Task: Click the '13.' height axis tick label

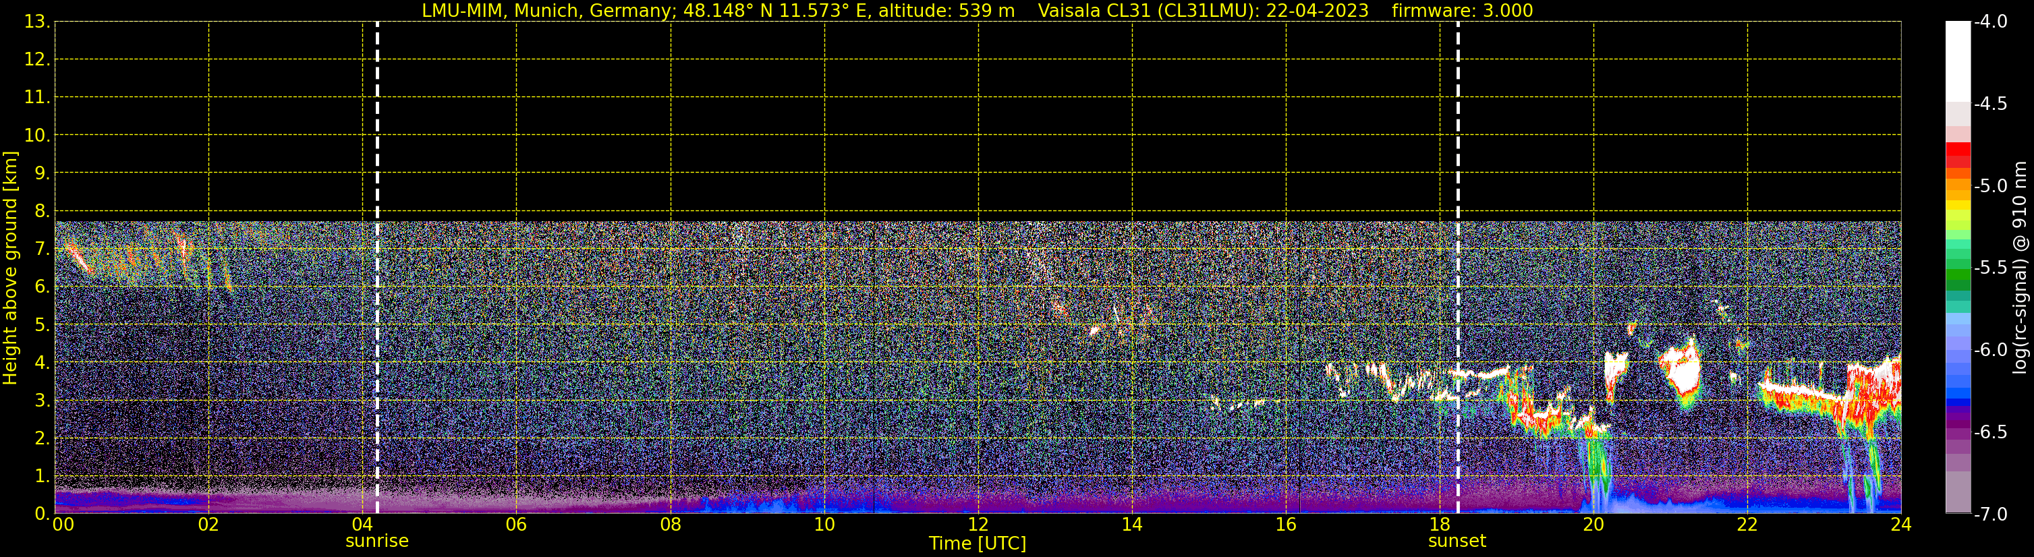Action: [x=37, y=22]
